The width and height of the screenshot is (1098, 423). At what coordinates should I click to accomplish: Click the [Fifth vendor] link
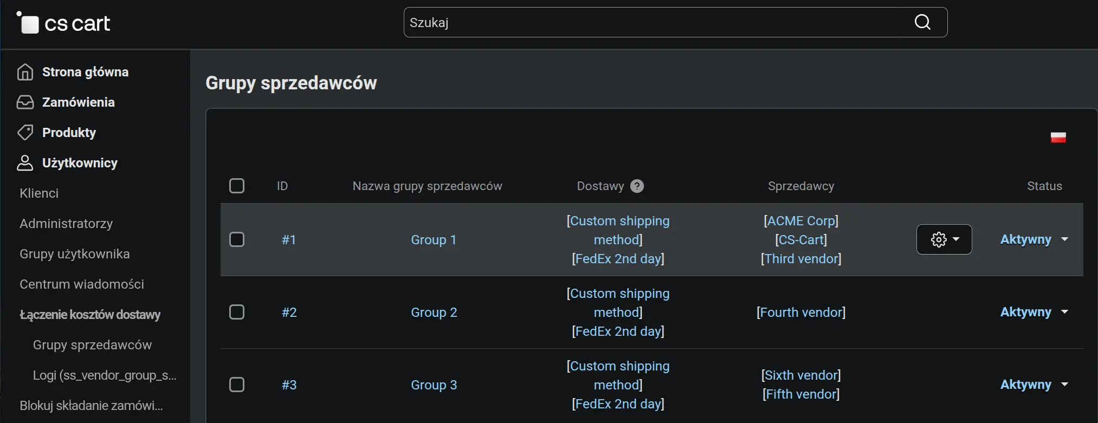click(801, 394)
